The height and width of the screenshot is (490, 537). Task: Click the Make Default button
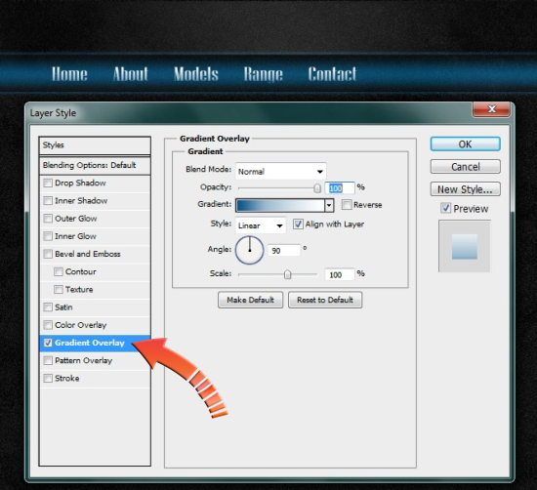tap(250, 300)
